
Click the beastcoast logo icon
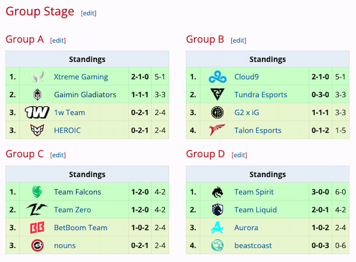pyautogui.click(x=217, y=246)
